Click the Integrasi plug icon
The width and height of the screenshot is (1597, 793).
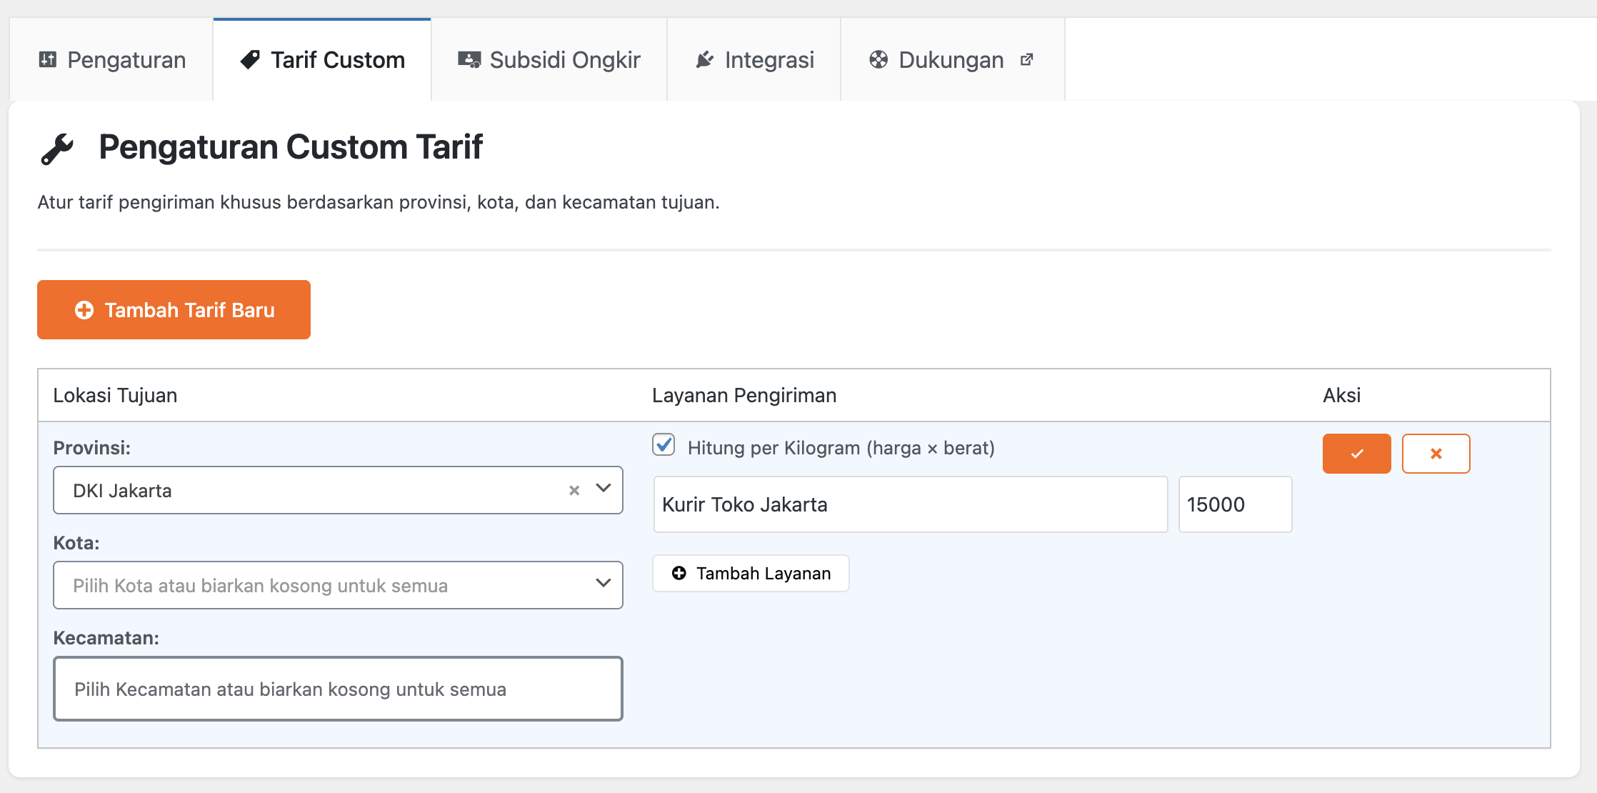point(705,59)
